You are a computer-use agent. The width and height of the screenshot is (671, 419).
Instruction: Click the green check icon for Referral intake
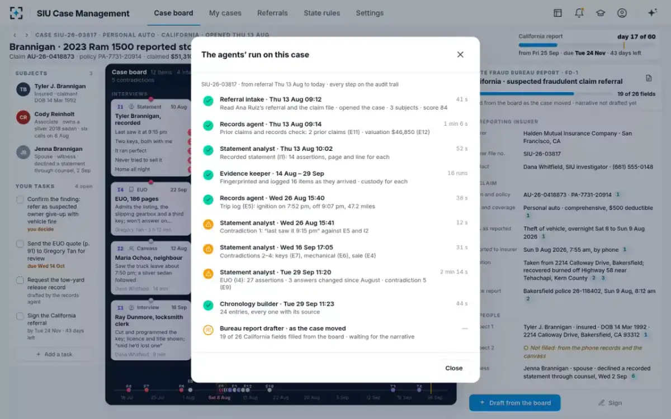[208, 101]
